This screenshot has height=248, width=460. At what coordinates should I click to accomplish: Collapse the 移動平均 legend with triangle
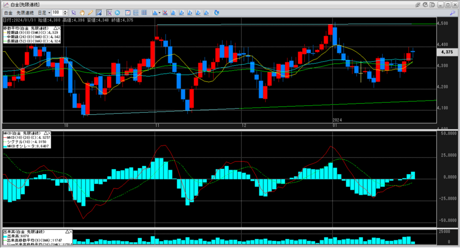pyautogui.click(x=55, y=28)
